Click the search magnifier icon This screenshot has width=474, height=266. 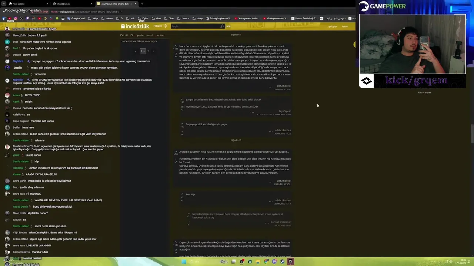tap(222, 26)
